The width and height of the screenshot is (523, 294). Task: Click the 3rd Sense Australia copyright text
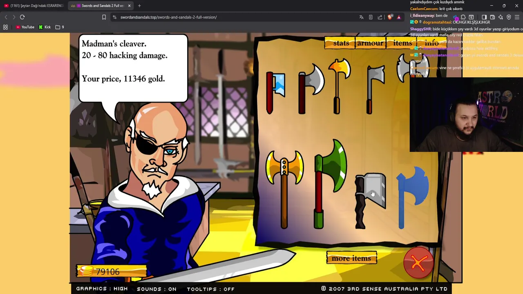tap(384, 289)
